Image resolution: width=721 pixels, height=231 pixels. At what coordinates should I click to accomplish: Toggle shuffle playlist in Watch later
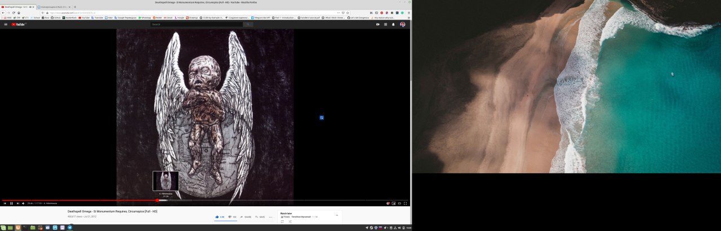coord(290,221)
